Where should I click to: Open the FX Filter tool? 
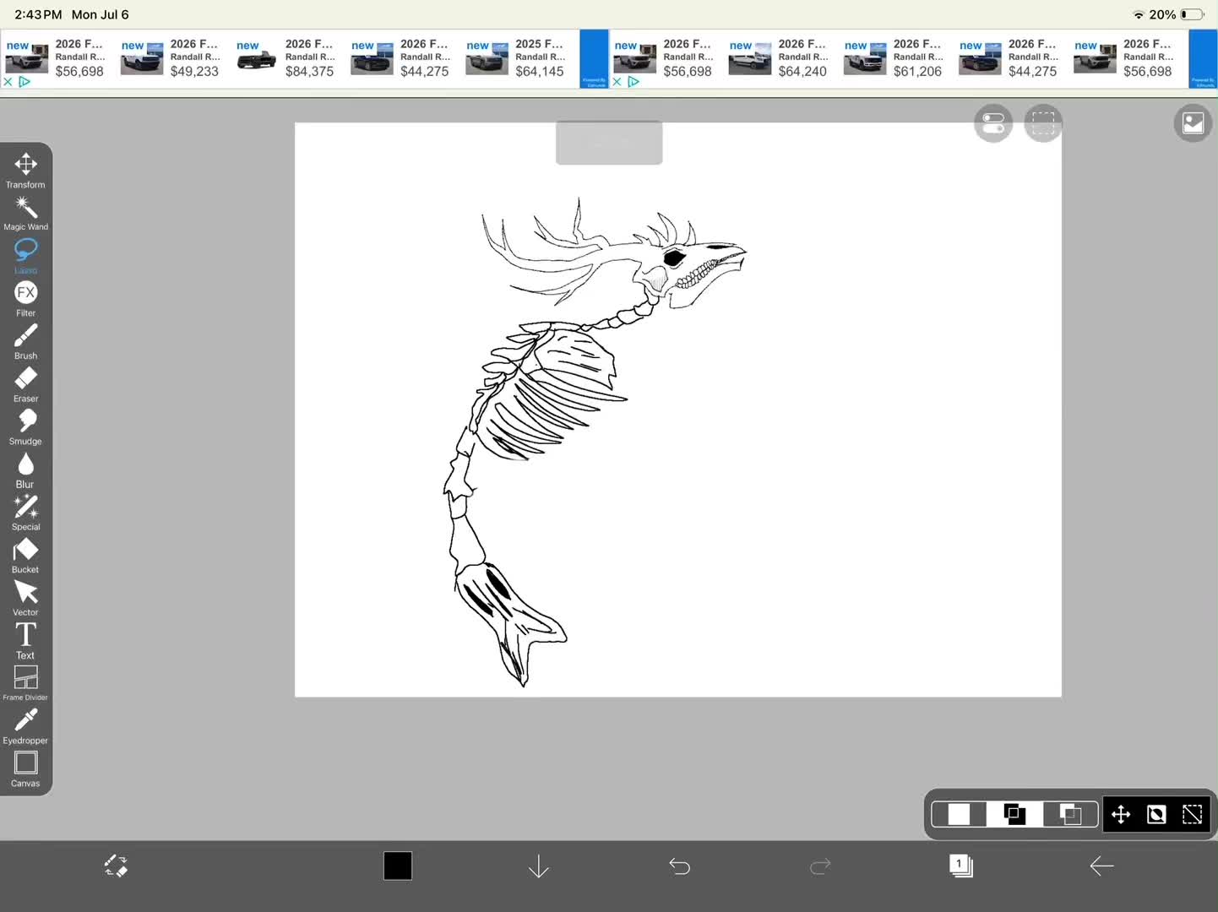25,299
